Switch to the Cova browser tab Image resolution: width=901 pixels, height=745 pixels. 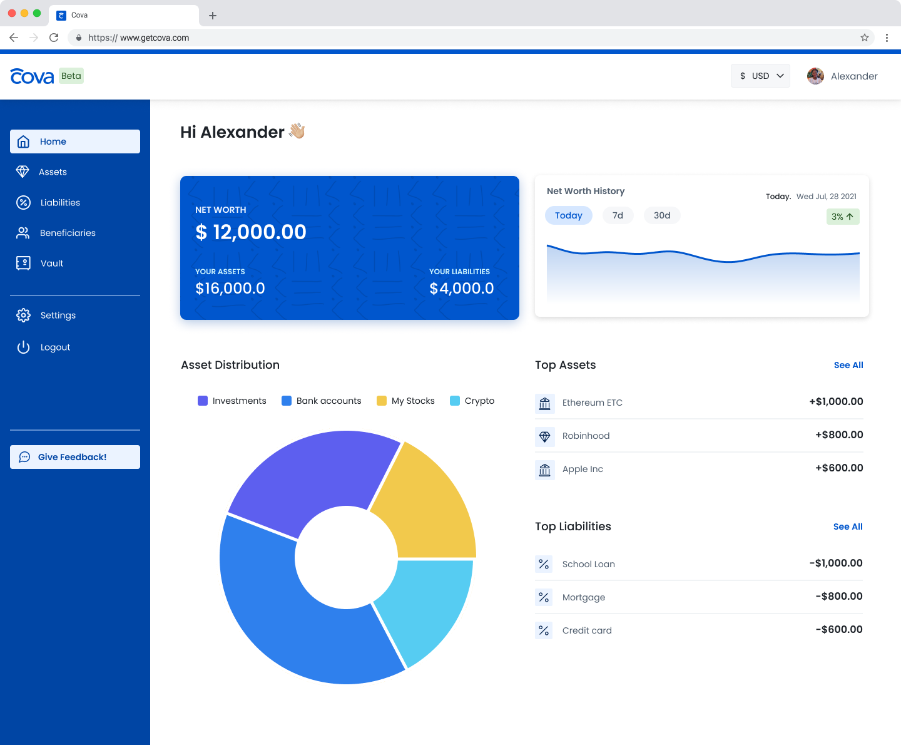[124, 15]
